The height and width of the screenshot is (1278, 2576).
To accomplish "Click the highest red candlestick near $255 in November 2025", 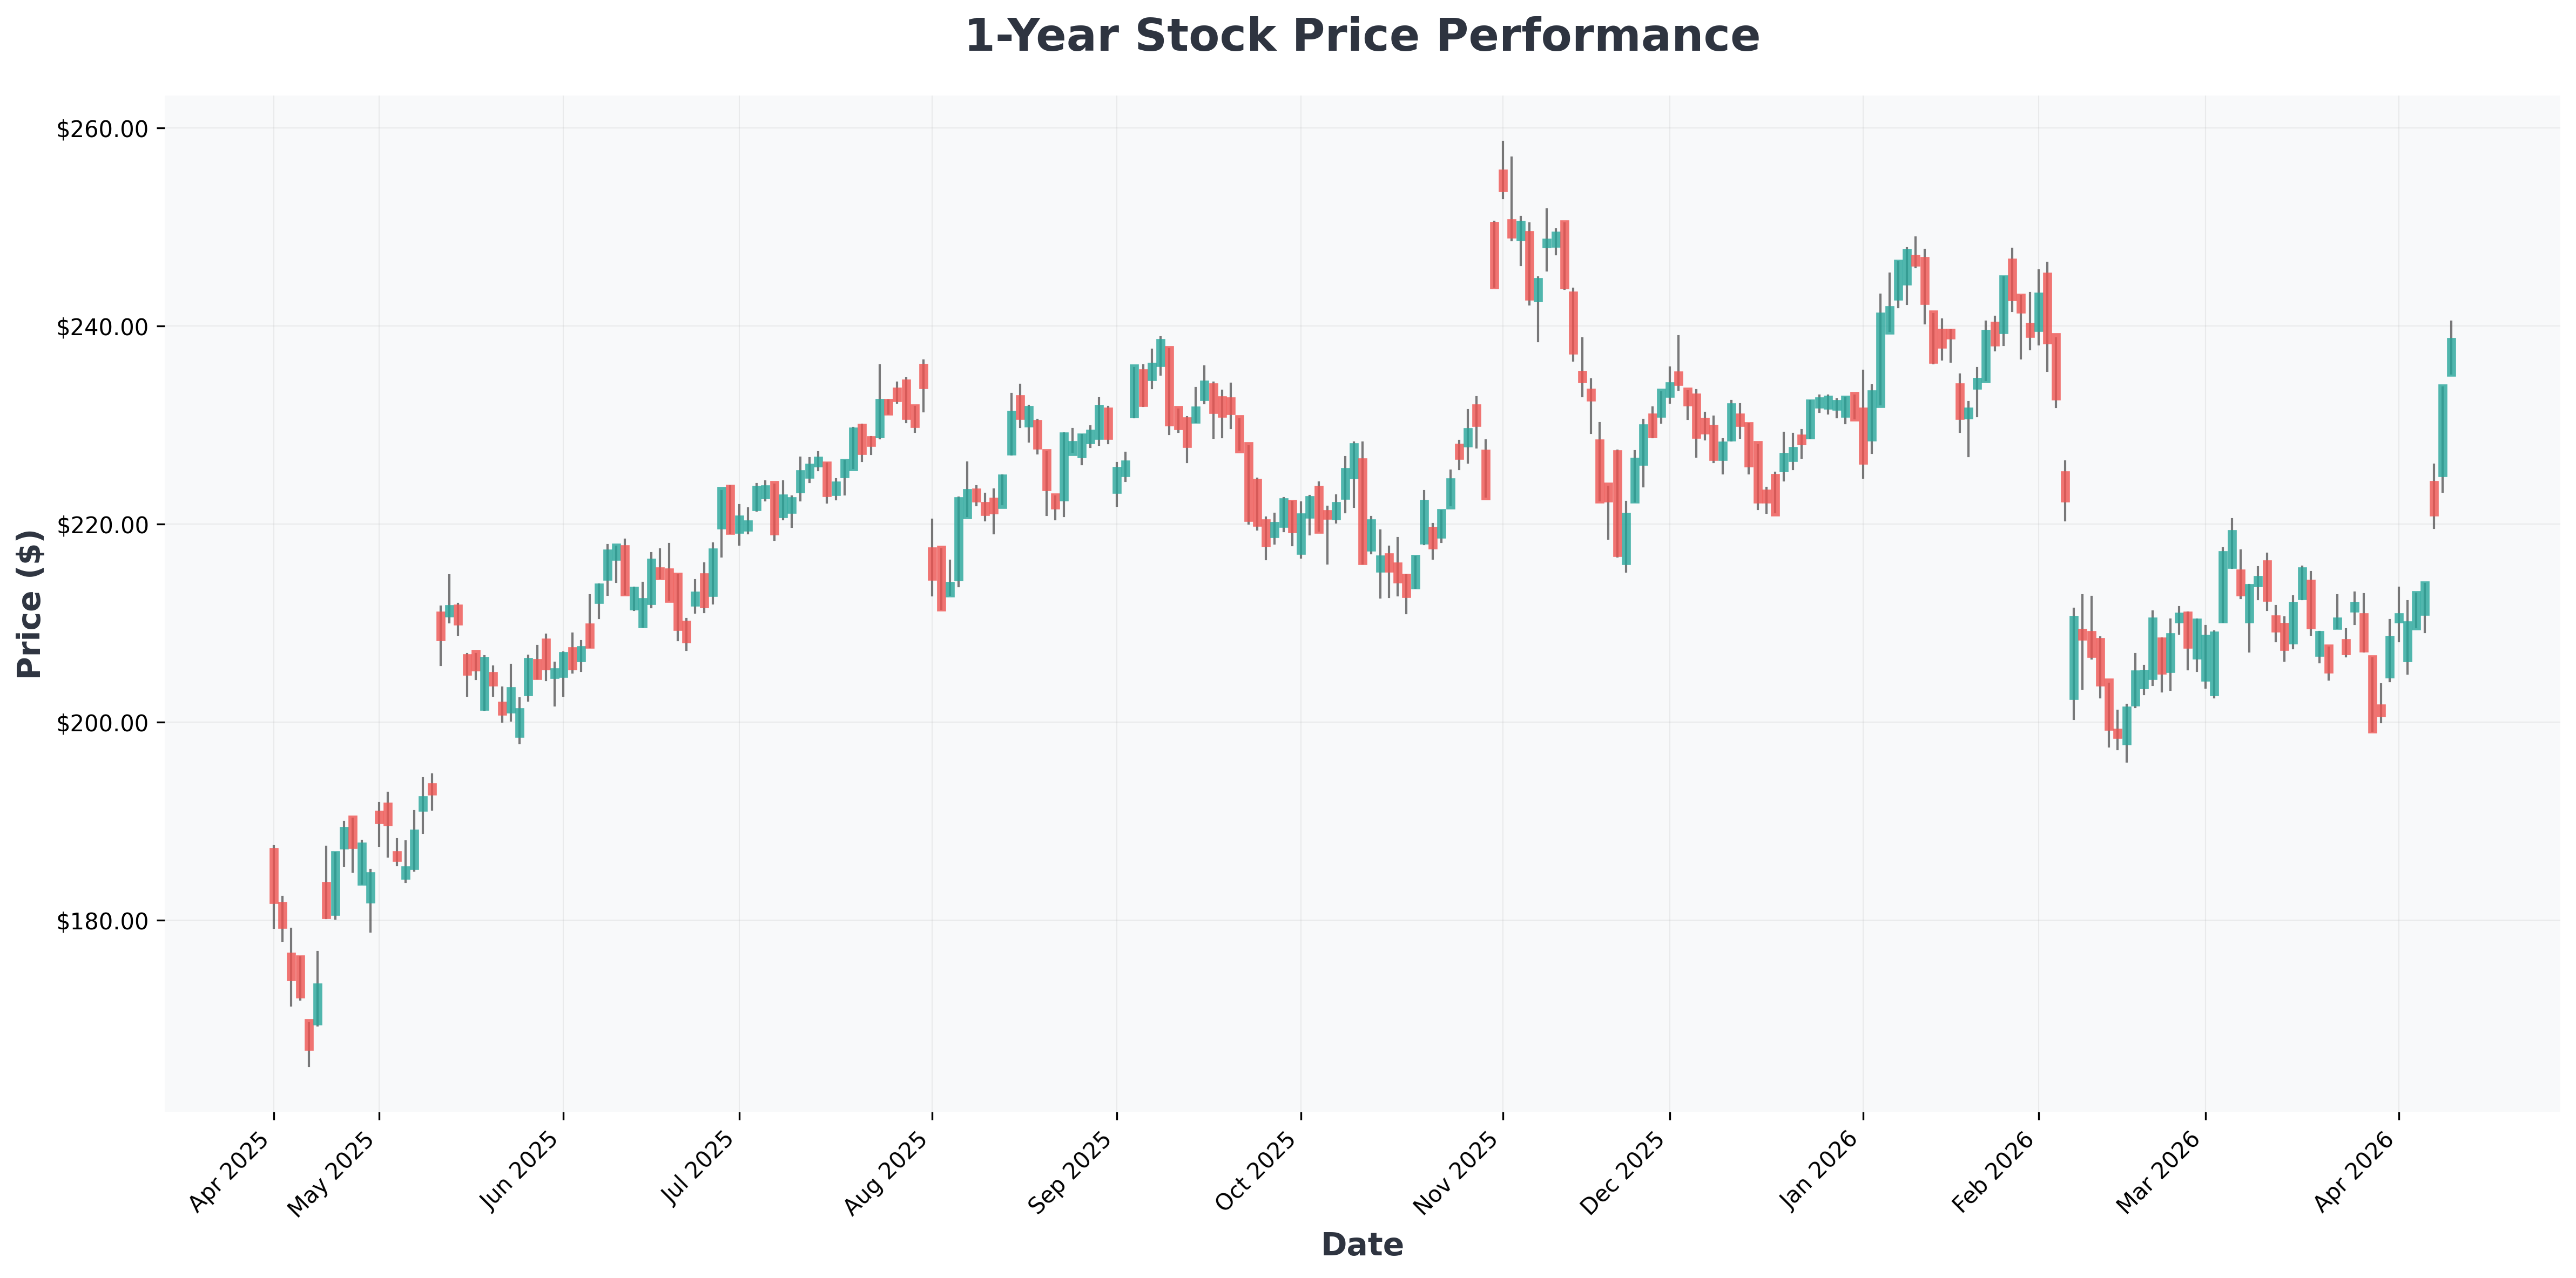I will click(x=1502, y=181).
